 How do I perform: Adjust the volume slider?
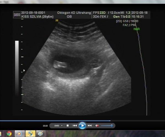pos(107,125)
